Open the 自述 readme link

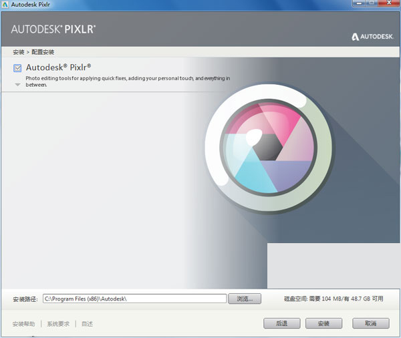pyautogui.click(x=87, y=324)
